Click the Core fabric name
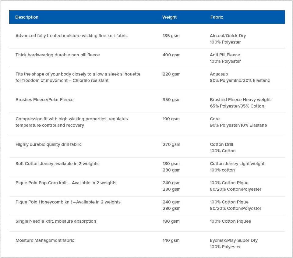 click(x=215, y=119)
